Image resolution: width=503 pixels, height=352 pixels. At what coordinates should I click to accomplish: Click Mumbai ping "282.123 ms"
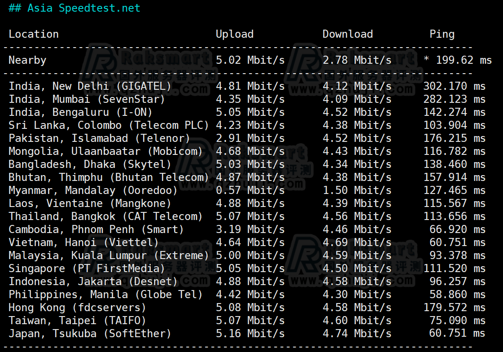click(454, 99)
